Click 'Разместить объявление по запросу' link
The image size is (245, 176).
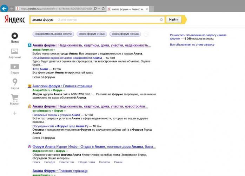[198, 37]
